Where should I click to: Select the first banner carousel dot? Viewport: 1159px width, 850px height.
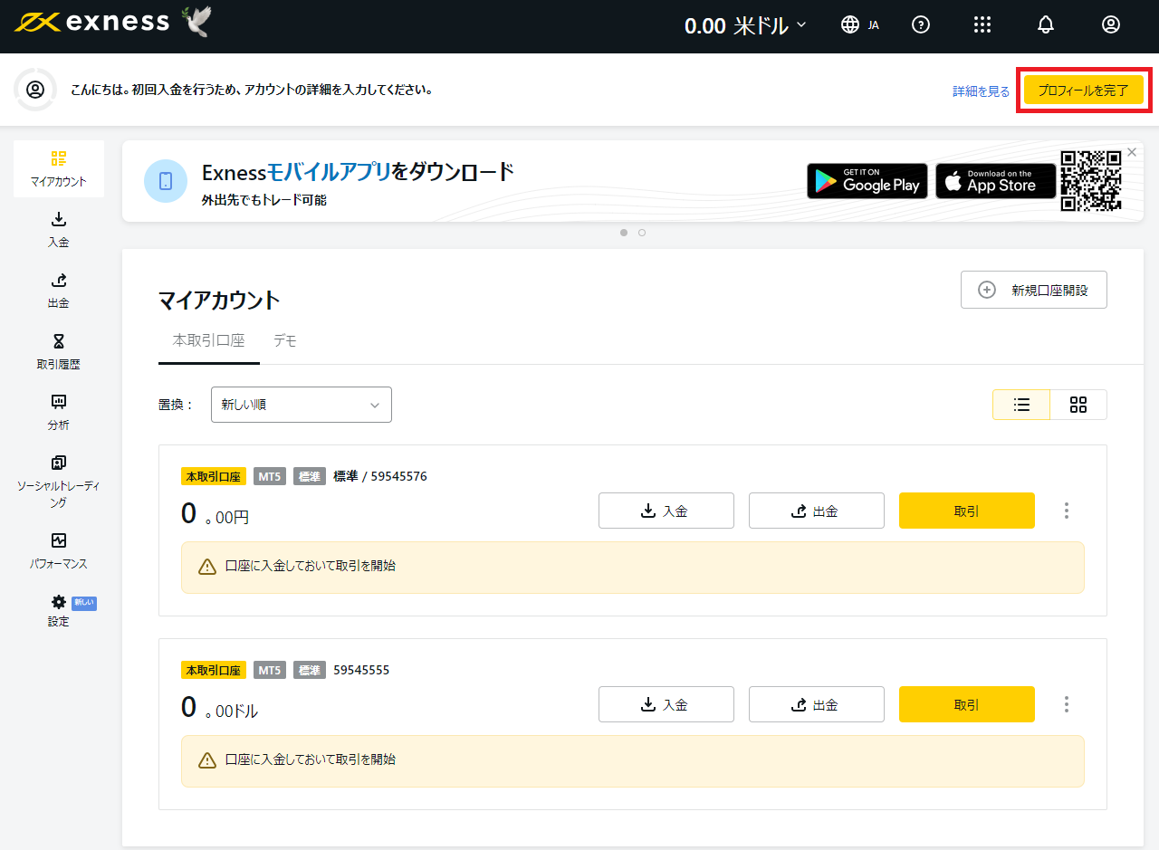point(624,233)
